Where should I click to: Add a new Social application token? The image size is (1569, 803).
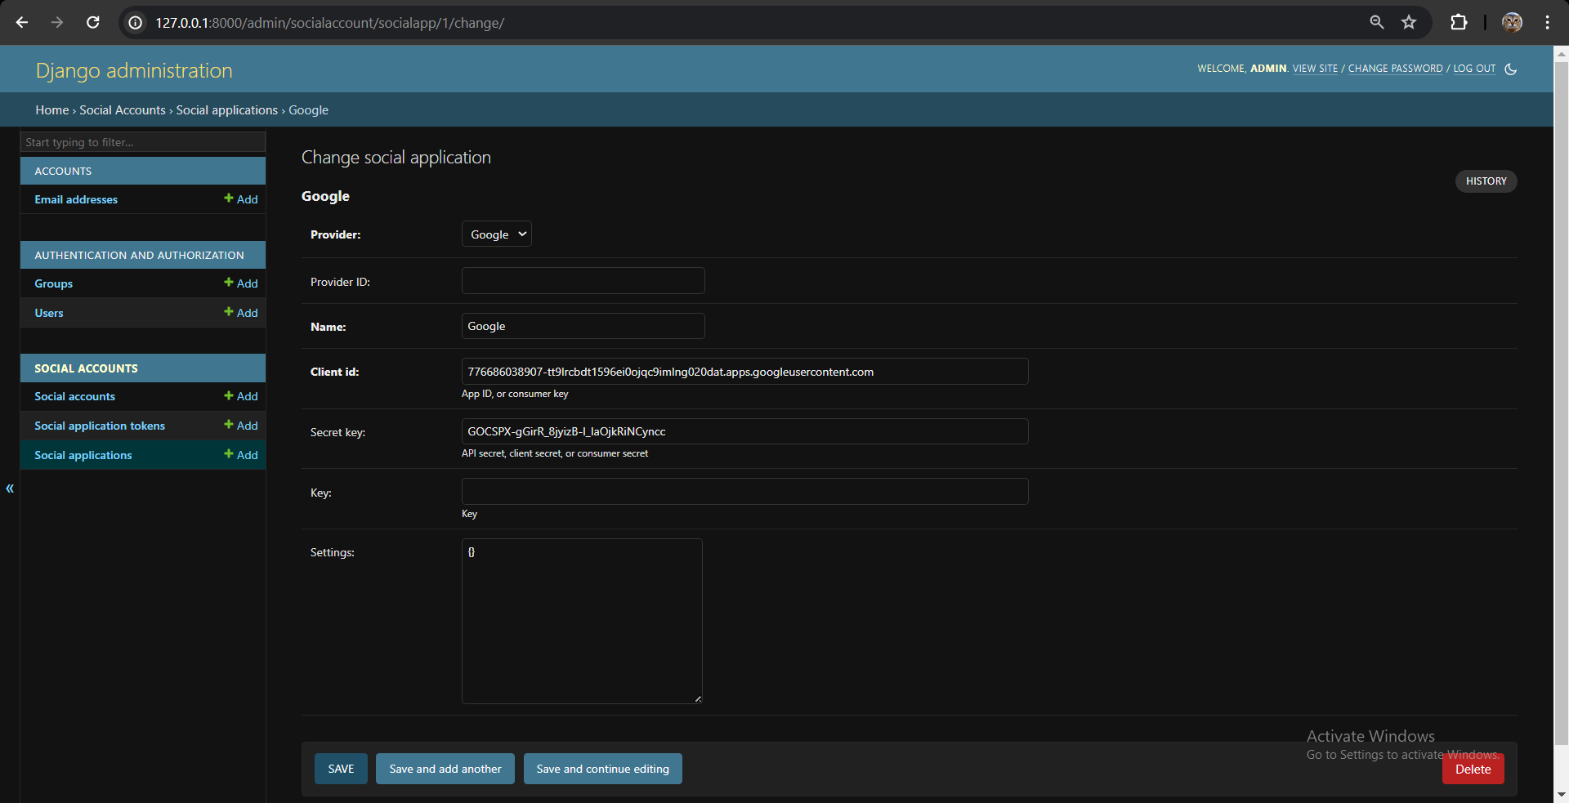tap(241, 426)
